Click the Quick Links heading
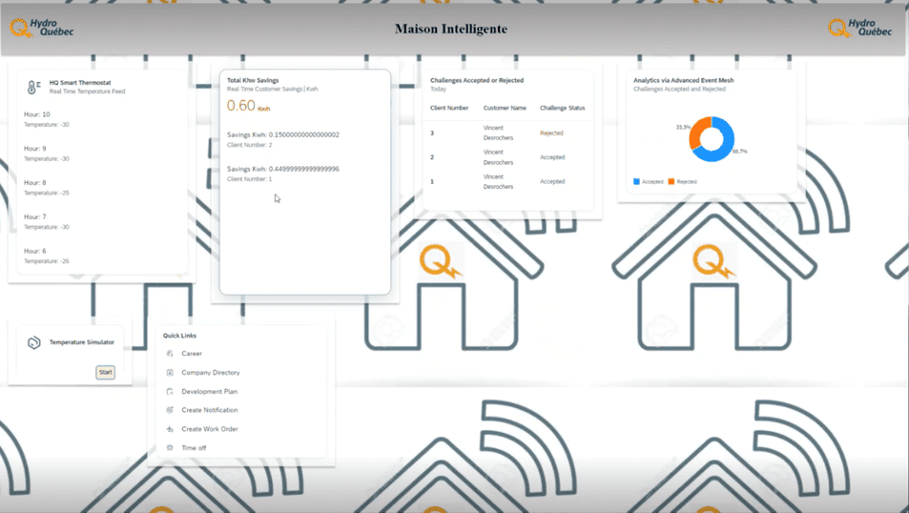 179,336
